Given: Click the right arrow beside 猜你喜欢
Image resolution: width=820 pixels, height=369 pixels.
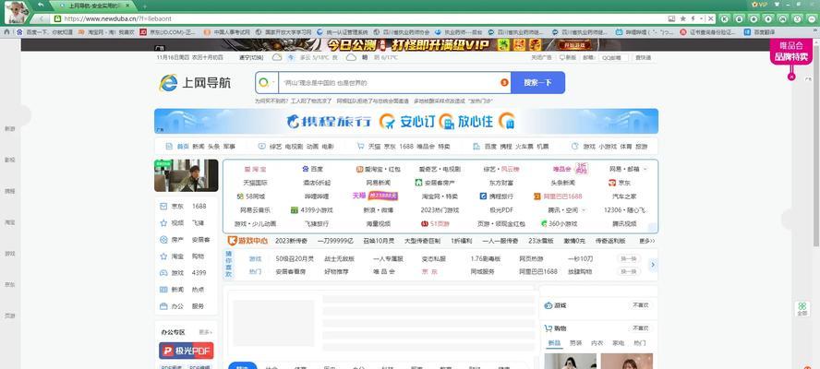Looking at the screenshot, I should (653, 265).
